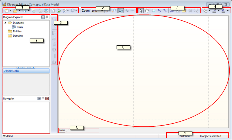This screenshot has width=232, height=140.
Task: Activate the hand pan tool
Action: (147, 10)
